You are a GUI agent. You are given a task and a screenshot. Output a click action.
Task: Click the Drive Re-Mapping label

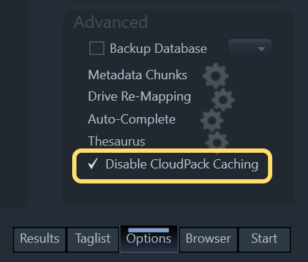[x=139, y=97]
